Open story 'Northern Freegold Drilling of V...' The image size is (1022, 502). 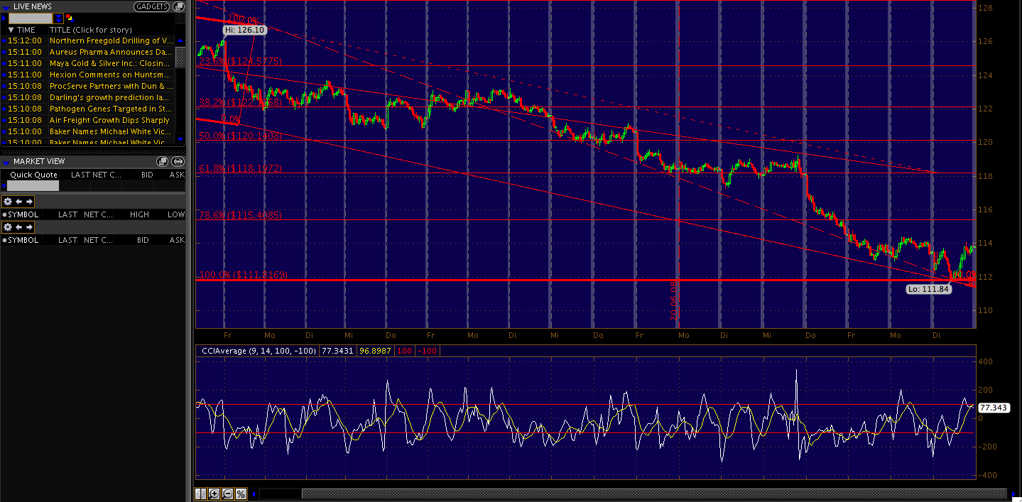pos(111,40)
